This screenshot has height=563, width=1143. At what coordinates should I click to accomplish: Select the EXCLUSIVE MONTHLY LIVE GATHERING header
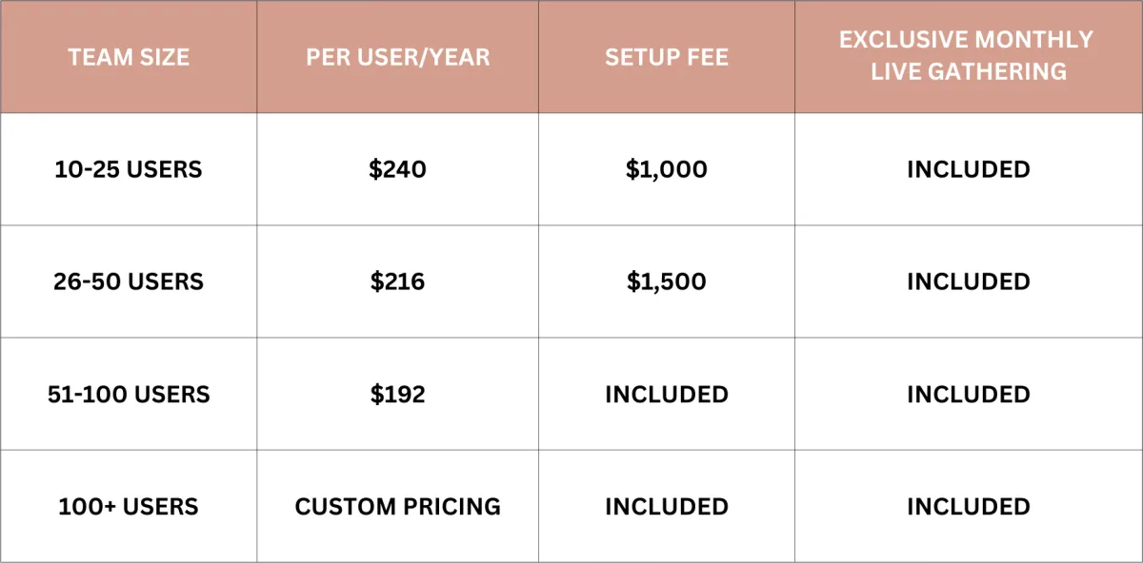(x=969, y=55)
